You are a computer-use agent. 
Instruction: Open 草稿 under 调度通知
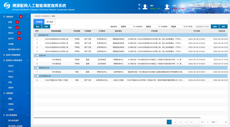point(10,99)
